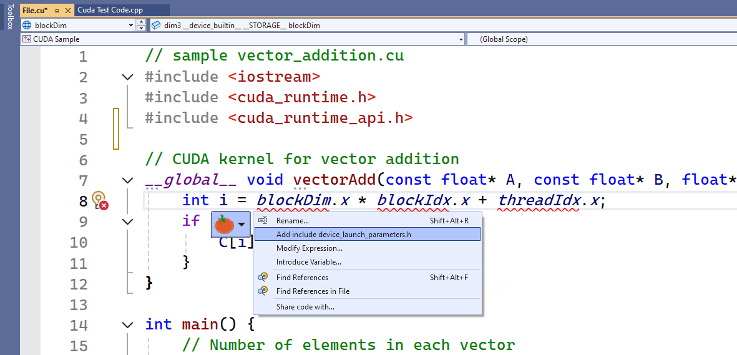Collapse the vectorAdd function at line 7
The width and height of the screenshot is (737, 355).
pos(128,180)
